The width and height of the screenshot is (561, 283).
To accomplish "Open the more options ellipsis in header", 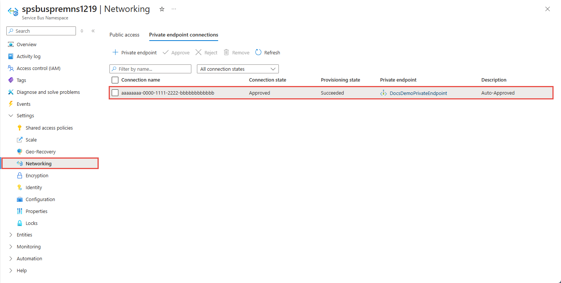I will (x=174, y=9).
